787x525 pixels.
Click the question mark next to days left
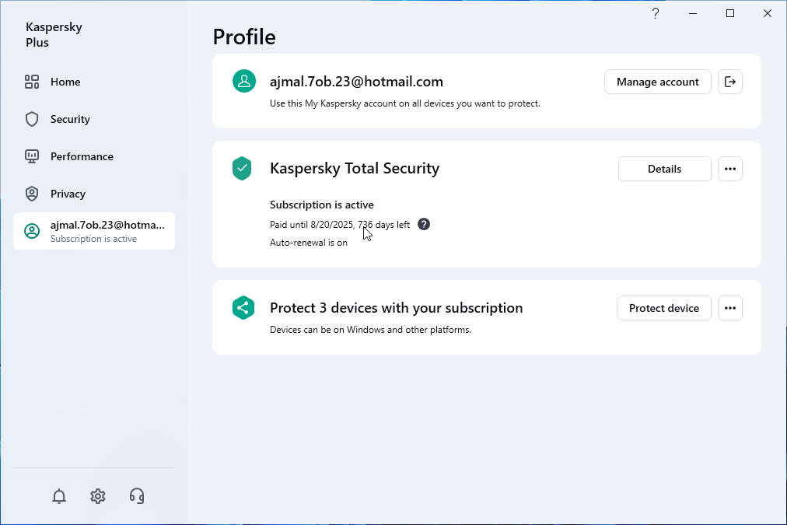(x=424, y=224)
